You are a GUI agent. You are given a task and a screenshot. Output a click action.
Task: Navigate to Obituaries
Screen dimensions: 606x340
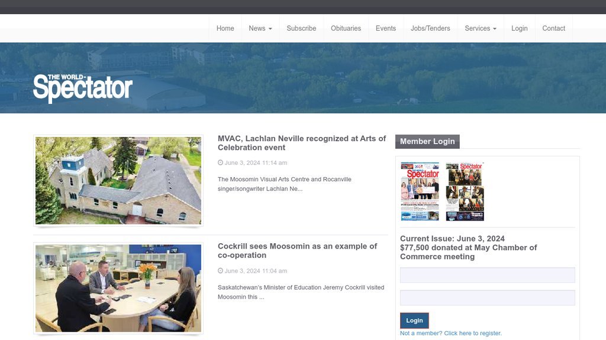click(346, 28)
